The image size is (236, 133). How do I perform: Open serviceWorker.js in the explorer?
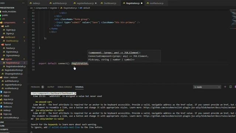coord(11,117)
